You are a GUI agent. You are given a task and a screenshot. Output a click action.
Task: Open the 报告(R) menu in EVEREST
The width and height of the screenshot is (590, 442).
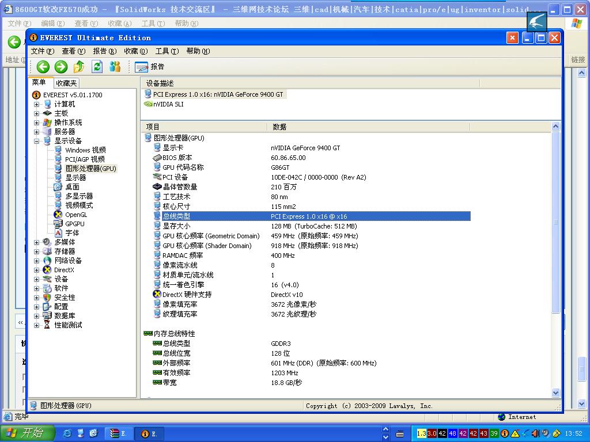point(105,51)
